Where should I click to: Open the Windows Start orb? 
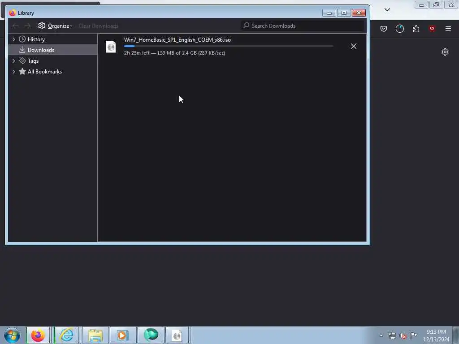tap(12, 335)
